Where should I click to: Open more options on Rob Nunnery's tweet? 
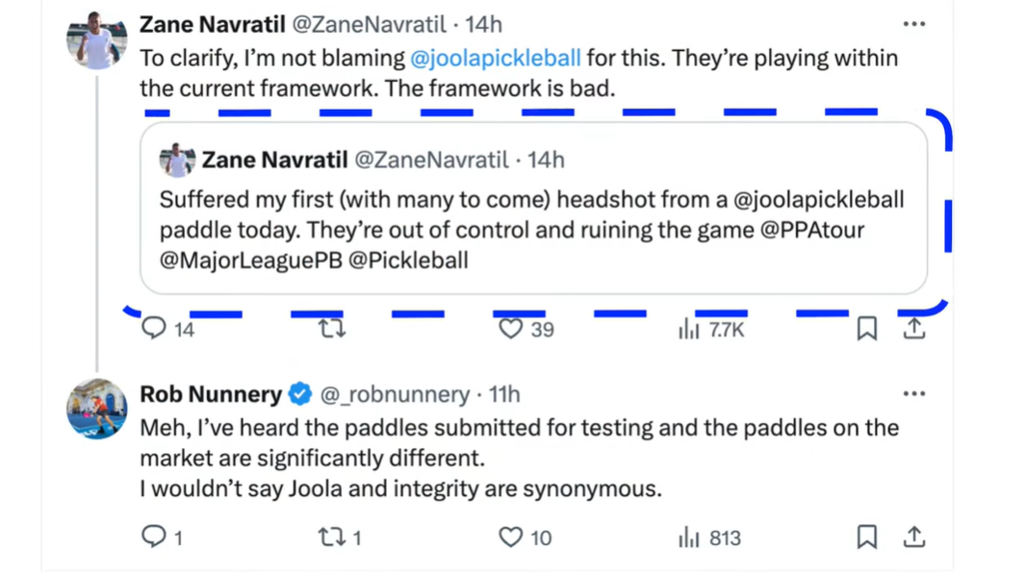tap(913, 393)
